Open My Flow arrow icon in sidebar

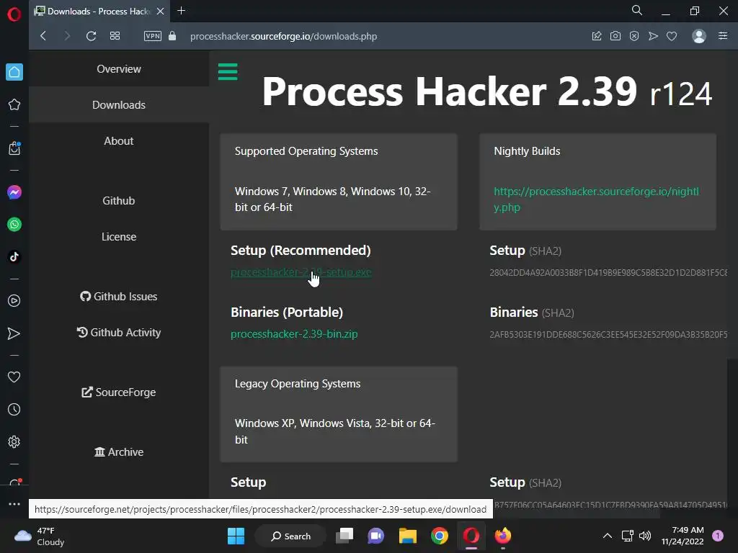tap(14, 333)
